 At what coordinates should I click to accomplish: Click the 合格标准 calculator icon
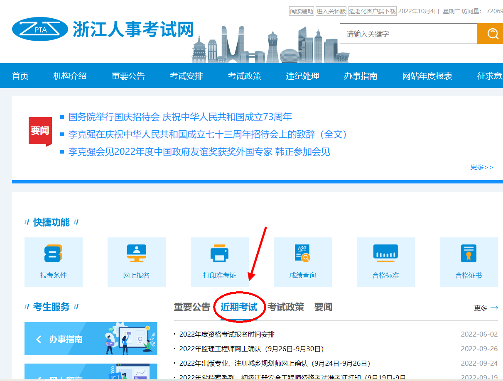385,253
